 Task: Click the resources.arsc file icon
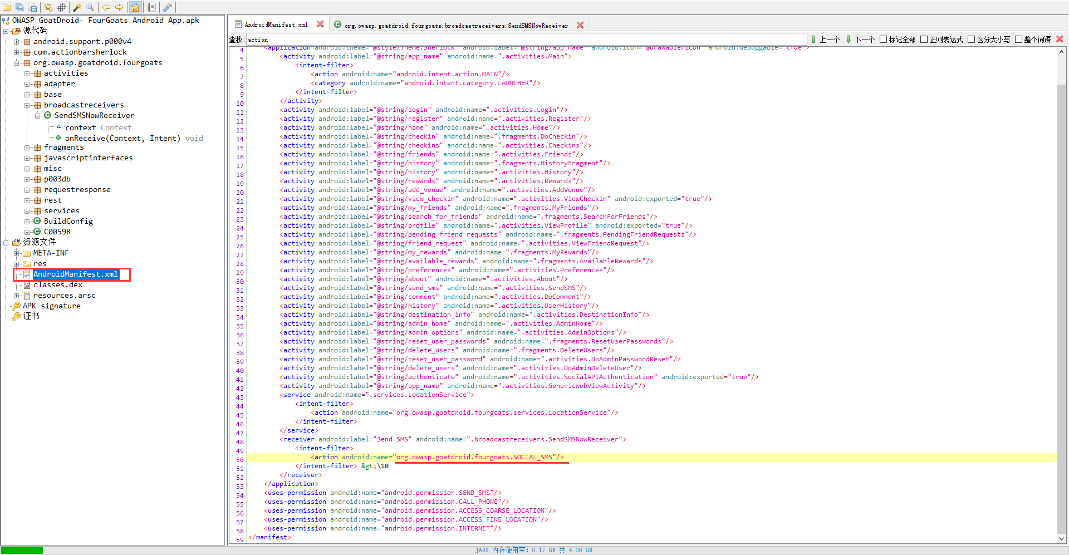[x=27, y=295]
